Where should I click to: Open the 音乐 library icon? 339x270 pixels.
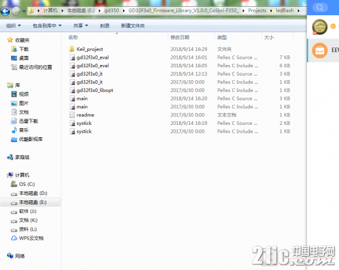click(x=14, y=130)
